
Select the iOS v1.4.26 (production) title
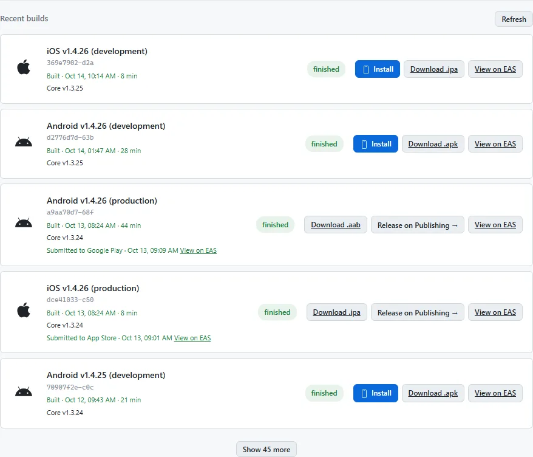coord(93,288)
